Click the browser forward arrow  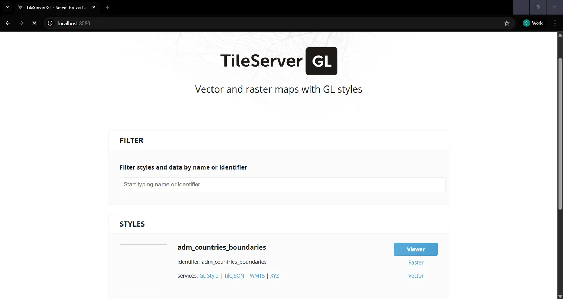tap(21, 23)
